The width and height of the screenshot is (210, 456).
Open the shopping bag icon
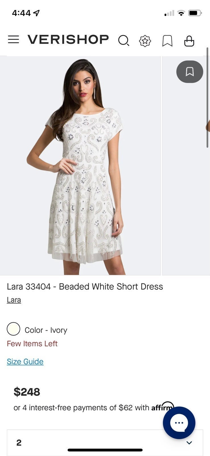[x=189, y=41]
